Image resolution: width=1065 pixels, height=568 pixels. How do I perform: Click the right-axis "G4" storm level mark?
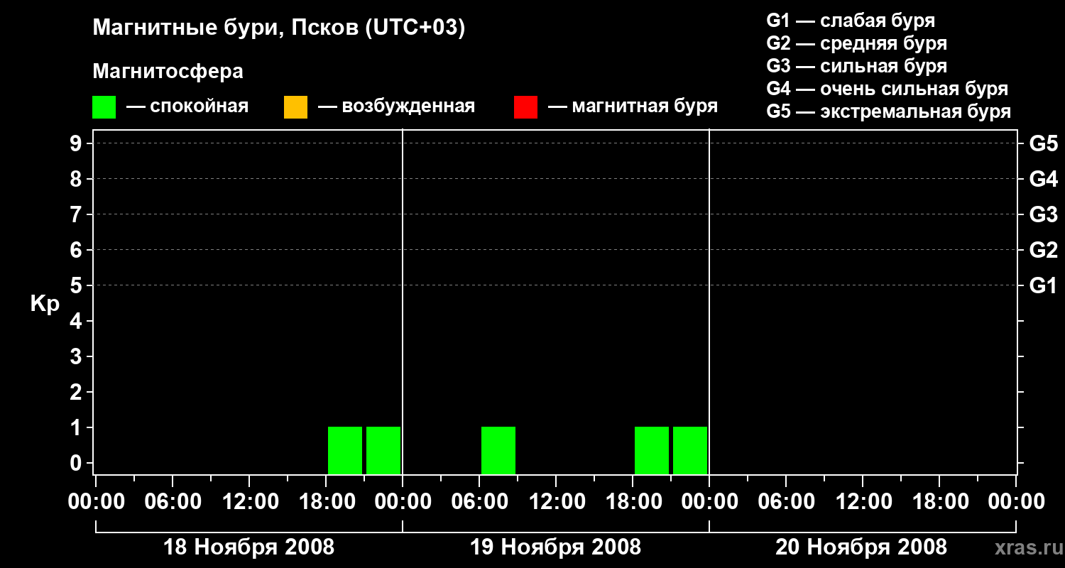coord(1044,179)
